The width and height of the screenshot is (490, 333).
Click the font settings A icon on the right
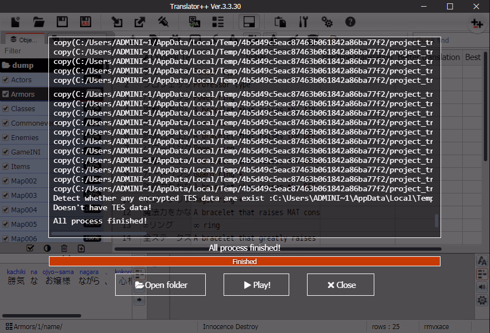[x=482, y=261]
